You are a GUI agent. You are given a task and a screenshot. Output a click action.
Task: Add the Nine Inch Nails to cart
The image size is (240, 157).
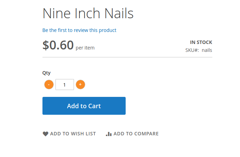pos(84,106)
